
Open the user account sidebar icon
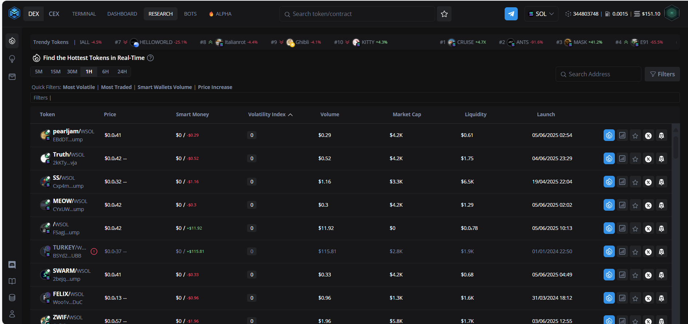click(12, 314)
